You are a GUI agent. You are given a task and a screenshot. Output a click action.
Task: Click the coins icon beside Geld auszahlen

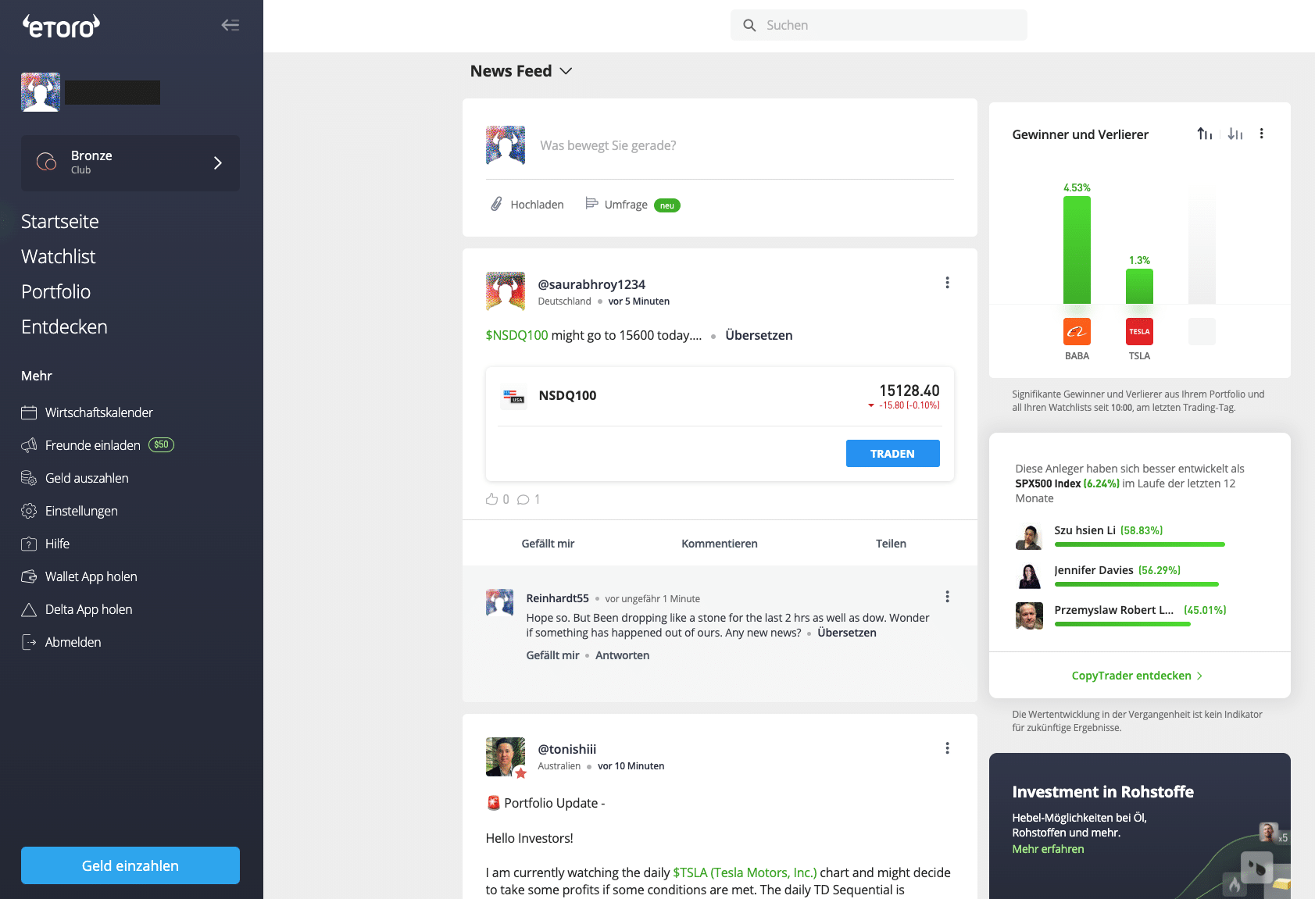click(29, 478)
